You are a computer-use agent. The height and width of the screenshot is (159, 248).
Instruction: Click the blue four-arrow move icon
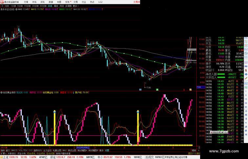coord(246,74)
